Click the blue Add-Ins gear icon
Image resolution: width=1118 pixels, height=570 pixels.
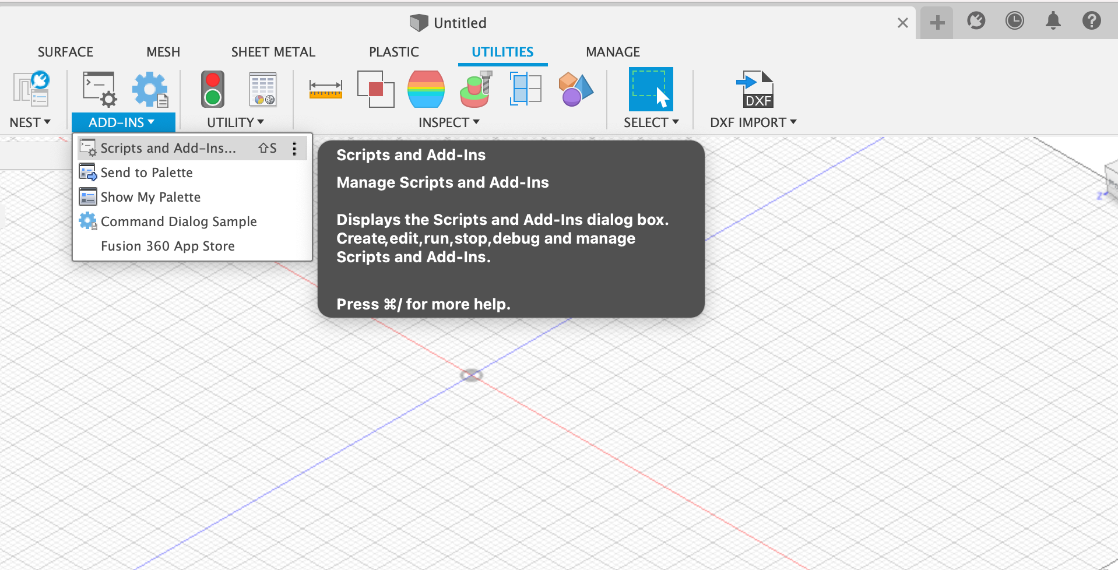point(150,89)
